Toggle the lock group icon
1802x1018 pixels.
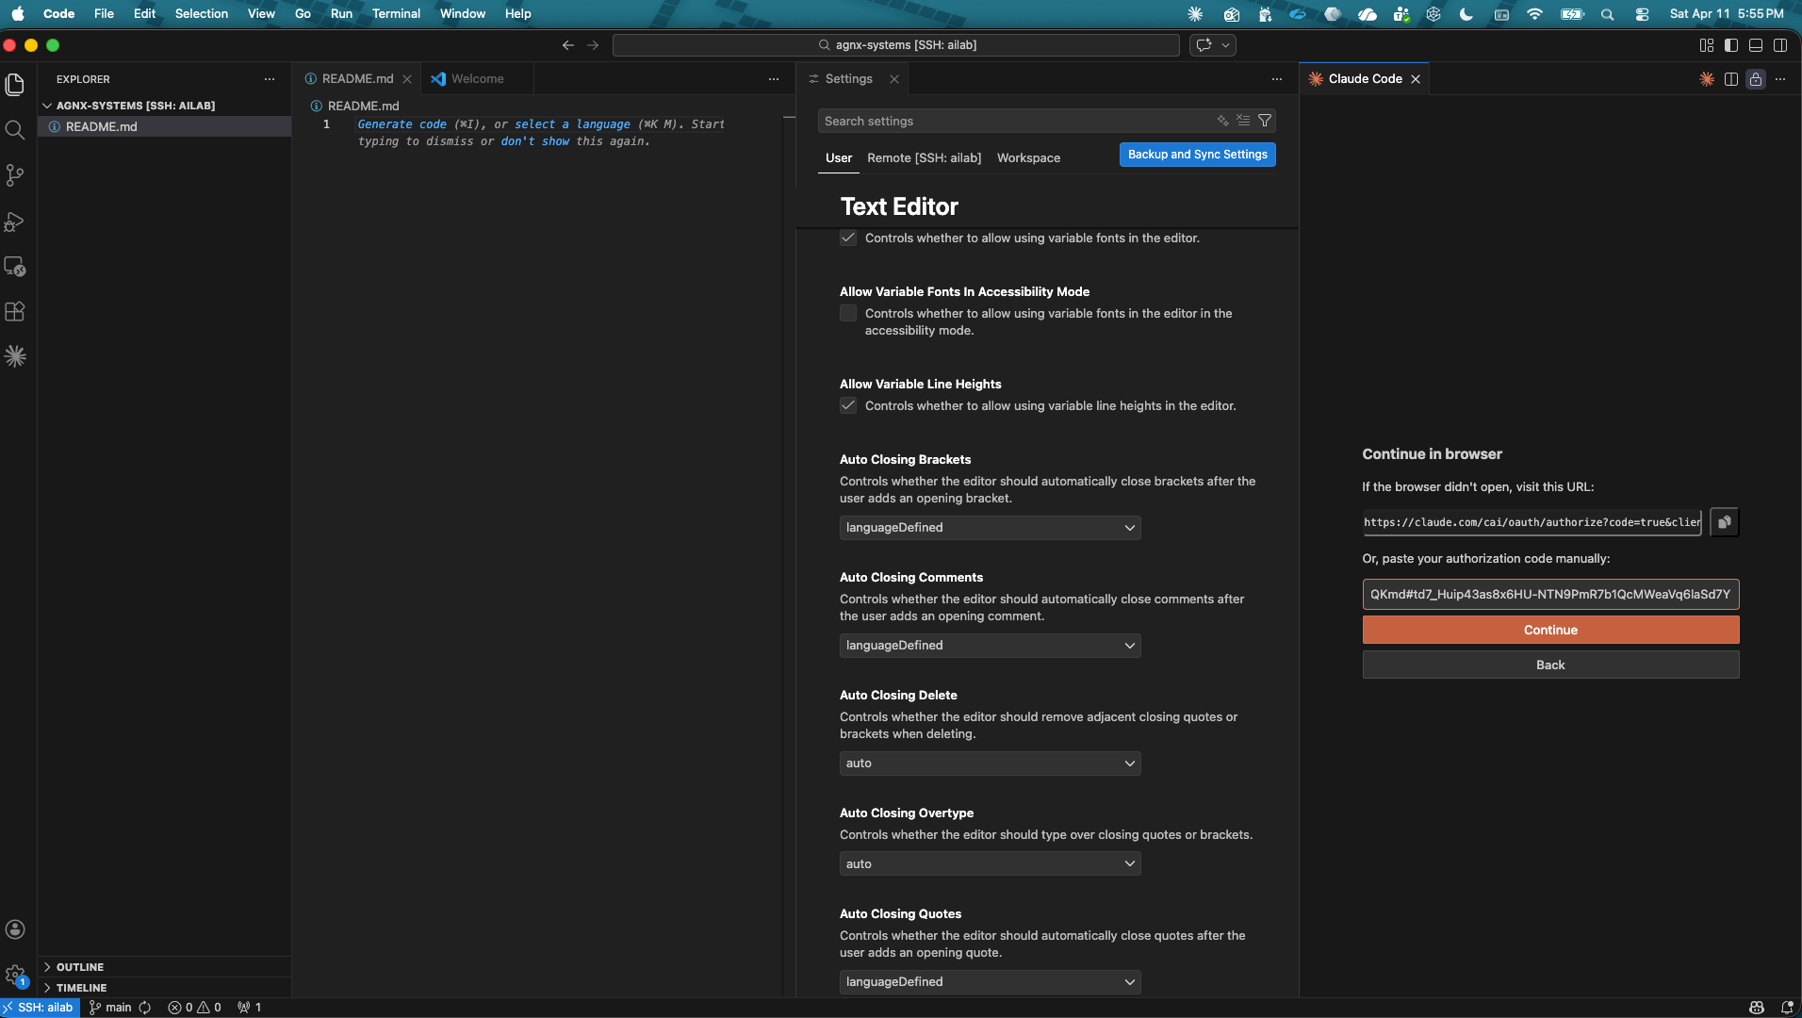[x=1756, y=79]
